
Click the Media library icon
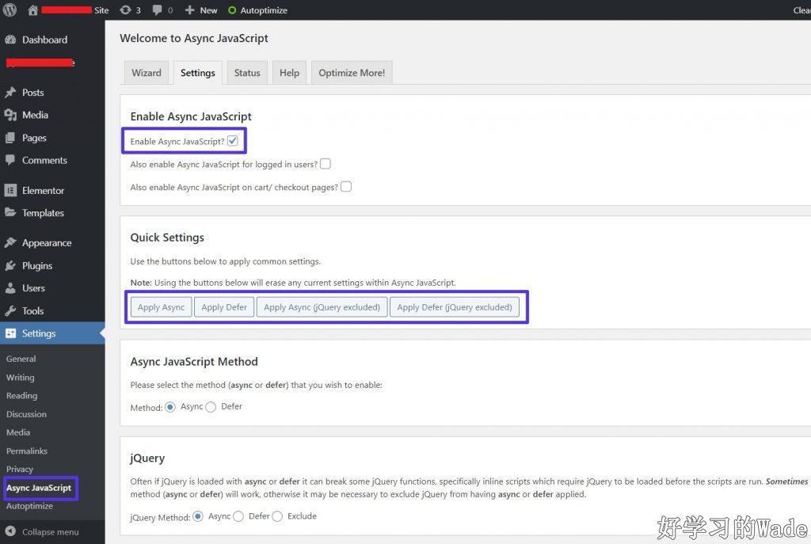tap(10, 115)
